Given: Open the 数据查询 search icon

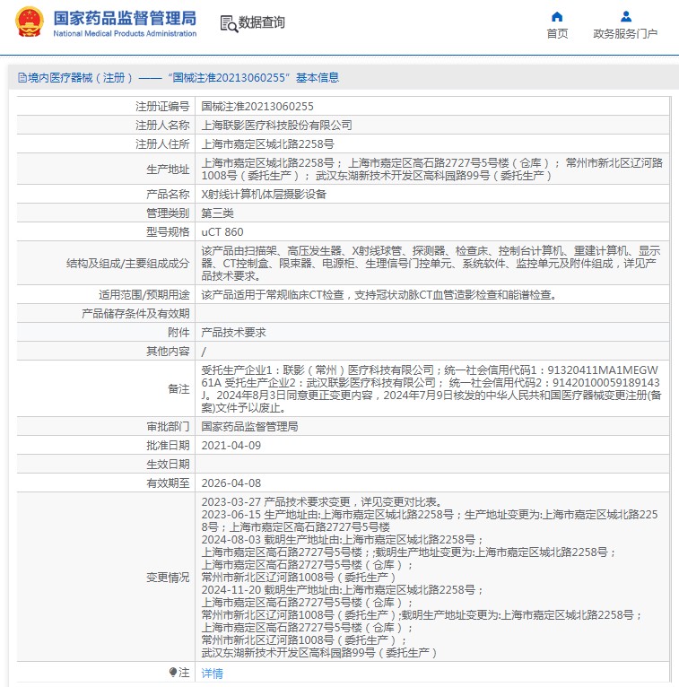Looking at the screenshot, I should click(x=229, y=23).
